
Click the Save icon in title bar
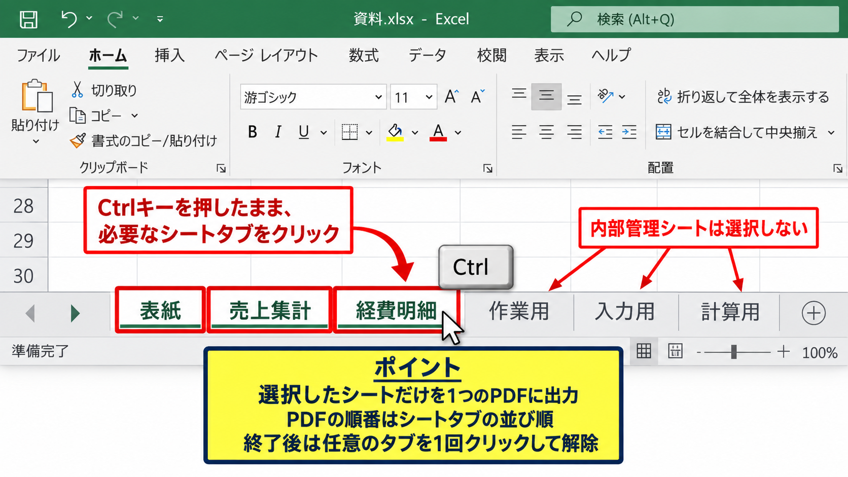[28, 19]
